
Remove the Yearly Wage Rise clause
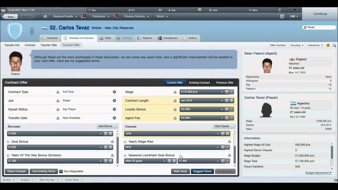[x=125, y=142]
